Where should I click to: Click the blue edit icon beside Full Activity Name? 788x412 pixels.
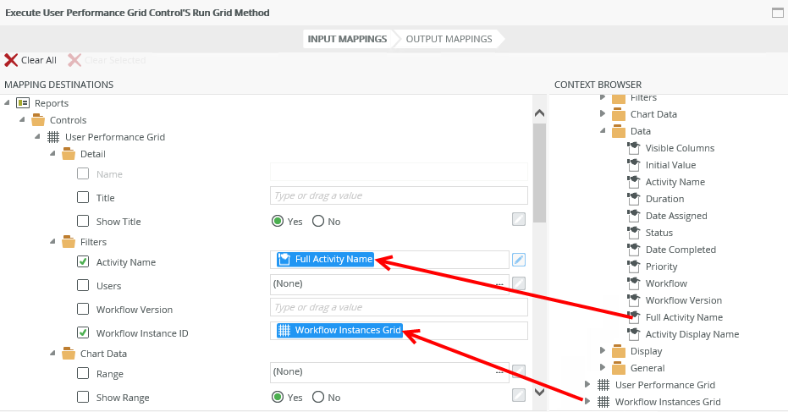pyautogui.click(x=519, y=260)
